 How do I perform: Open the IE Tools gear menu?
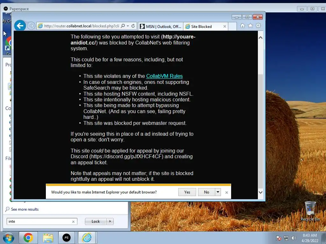click(258, 25)
